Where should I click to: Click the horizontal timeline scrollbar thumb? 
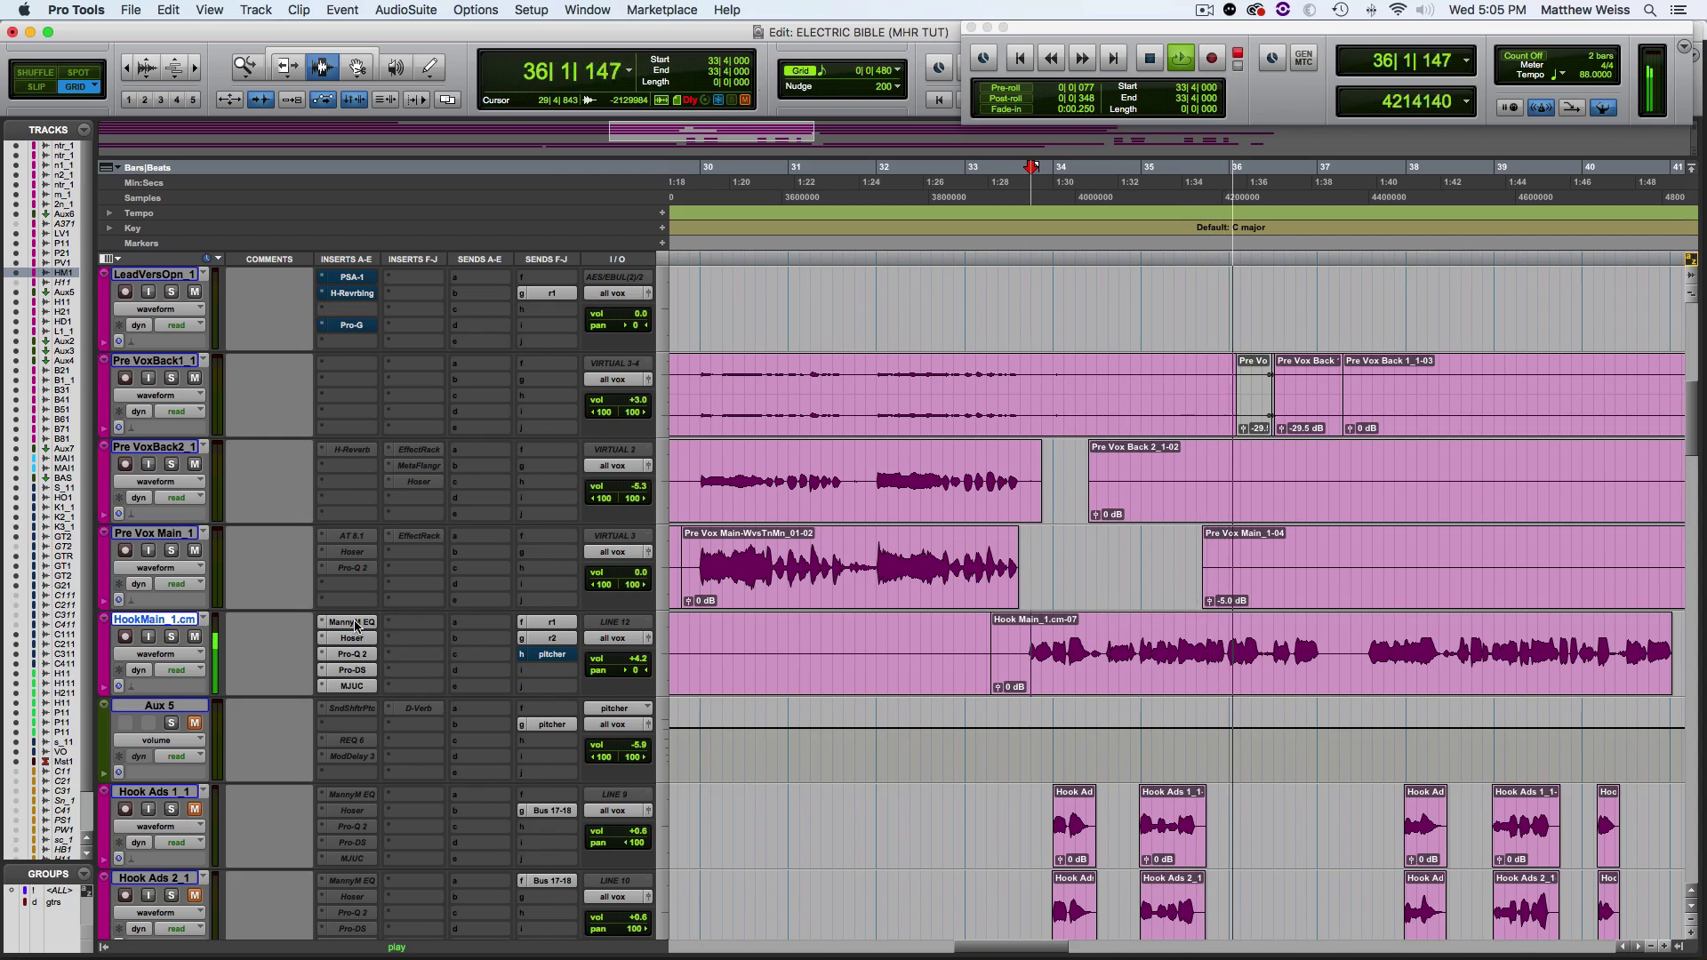pyautogui.click(x=1011, y=947)
